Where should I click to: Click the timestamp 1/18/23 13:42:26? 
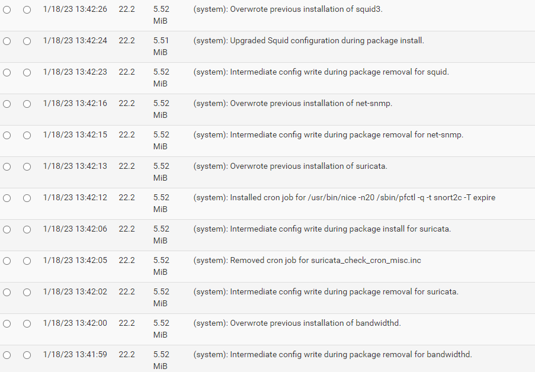tap(75, 9)
